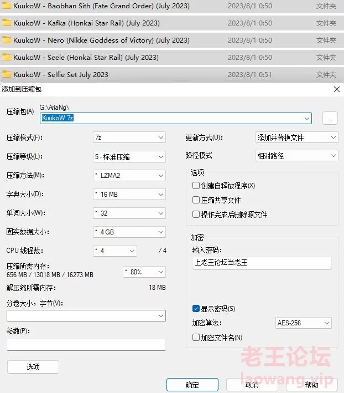The height and width of the screenshot is (393, 344).
Task: Expand 压缩等级 dropdown showing 5 - 标准压缩
Action: coord(129,157)
